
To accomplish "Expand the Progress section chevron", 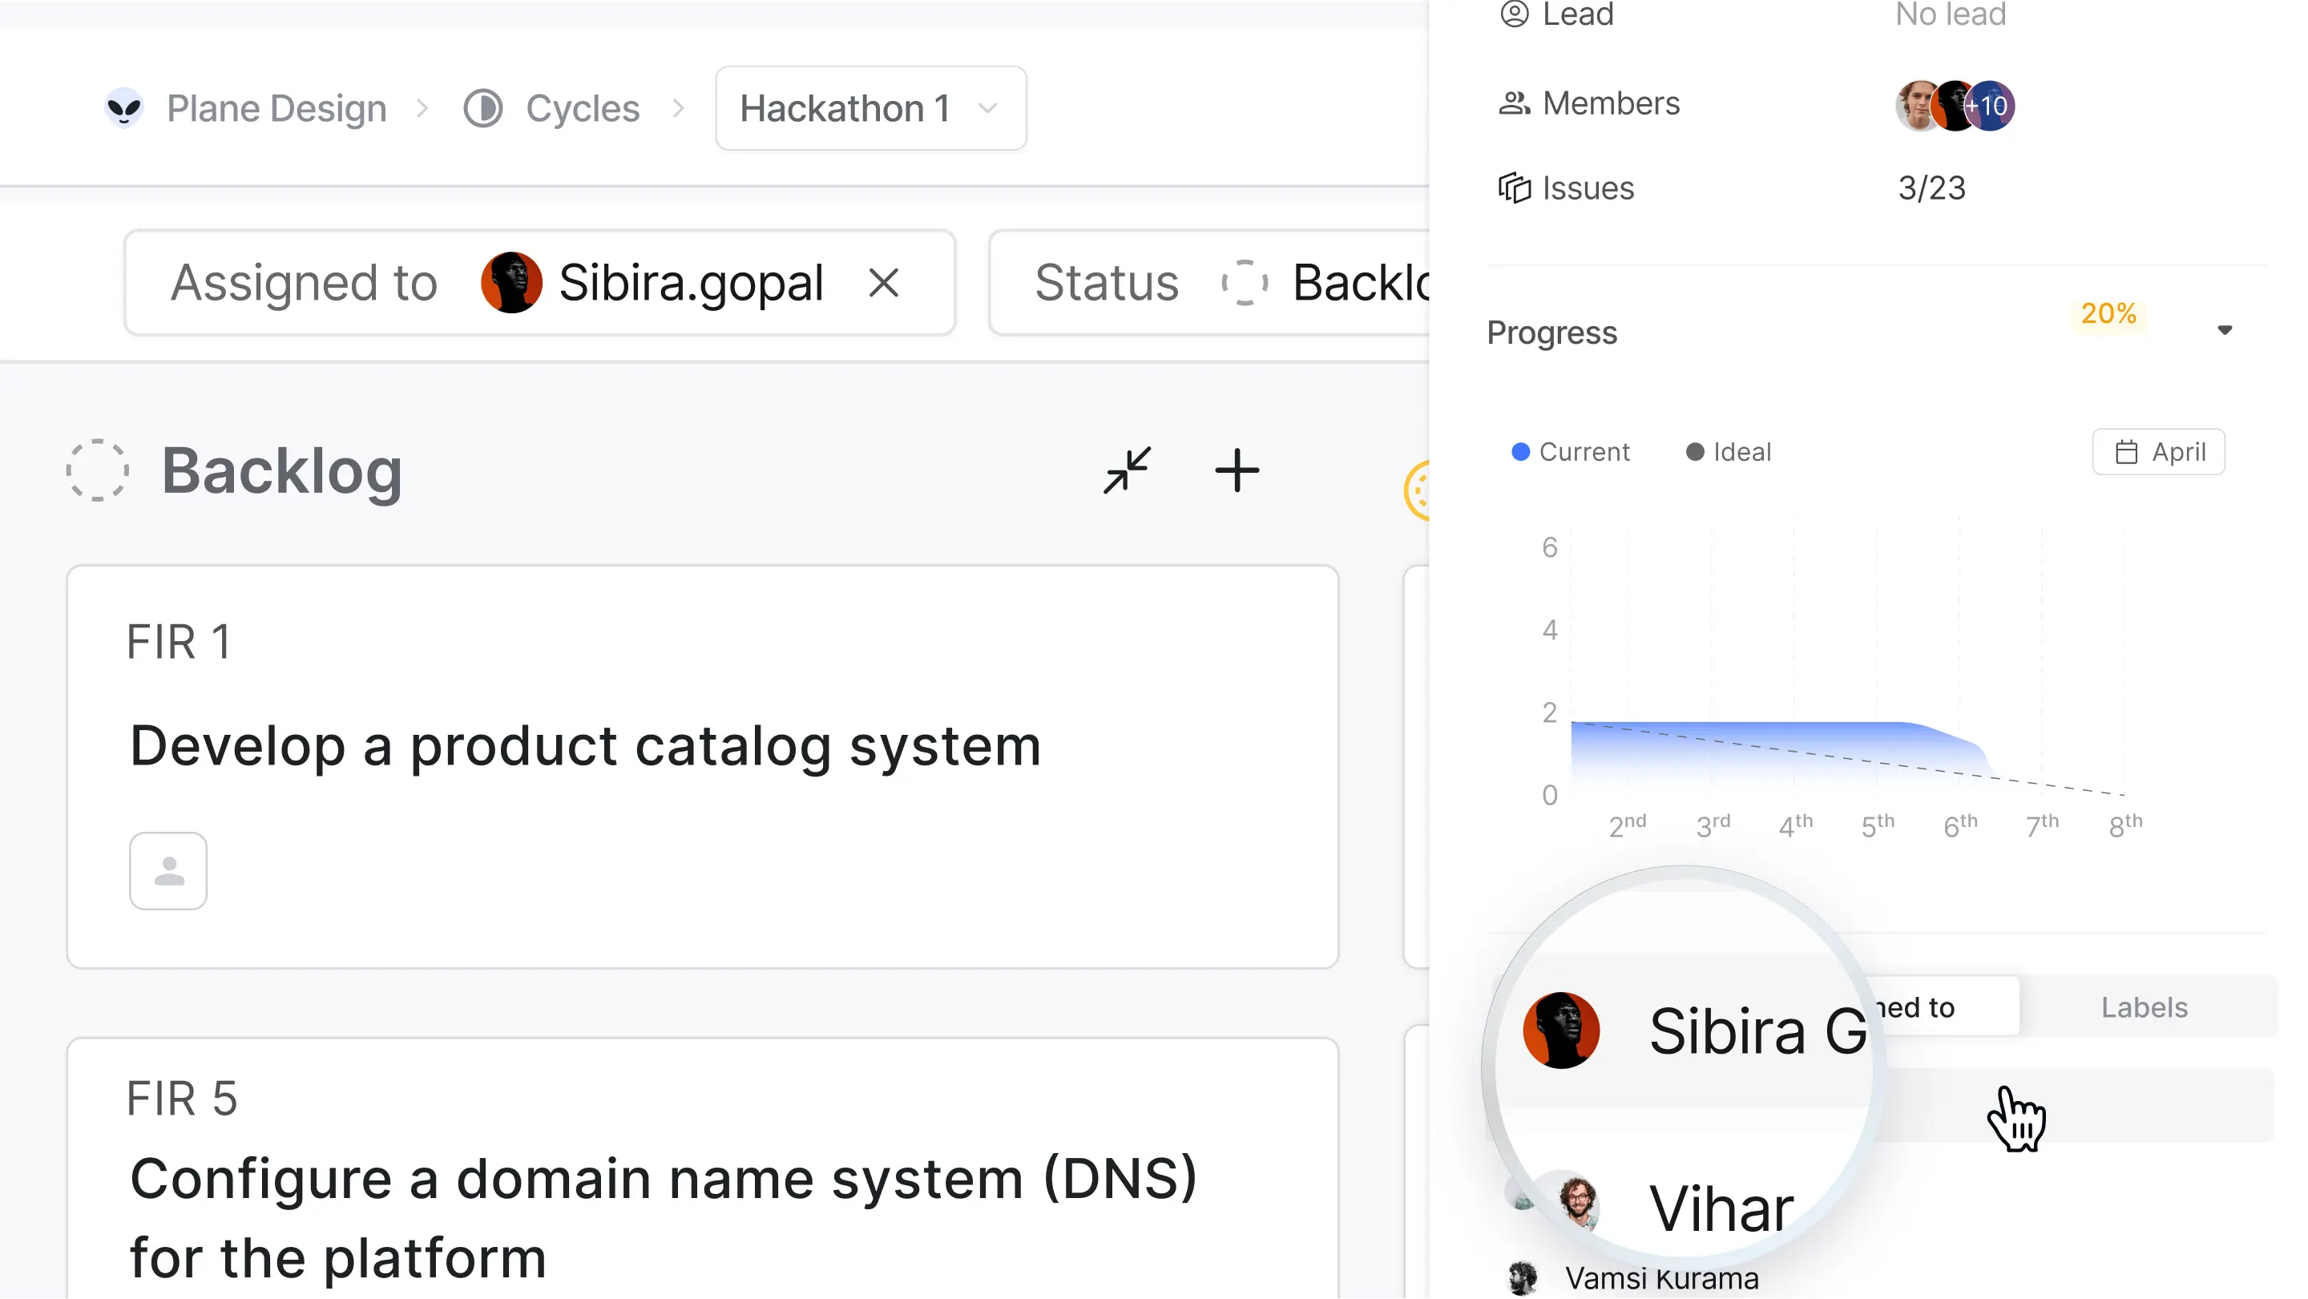I will [x=2225, y=329].
